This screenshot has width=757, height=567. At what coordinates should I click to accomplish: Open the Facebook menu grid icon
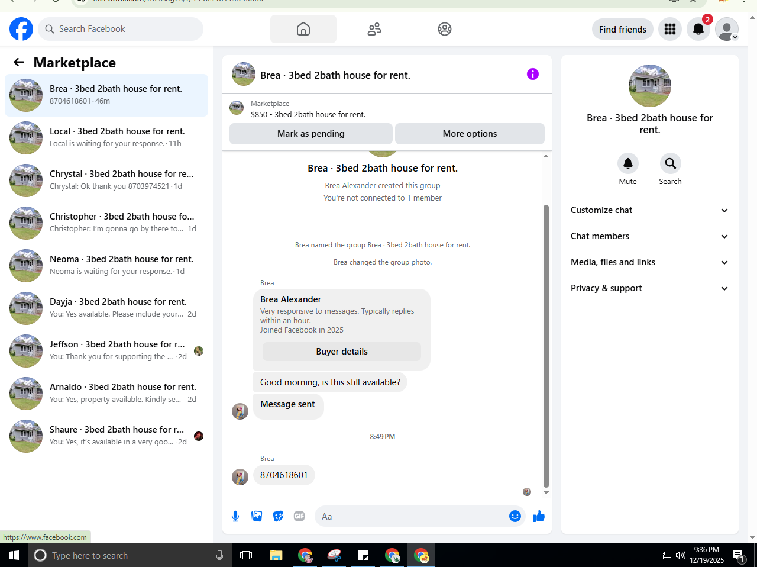click(670, 29)
